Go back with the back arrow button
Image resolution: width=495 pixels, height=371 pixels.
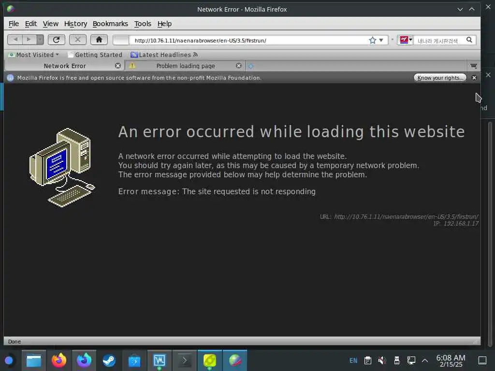click(15, 40)
